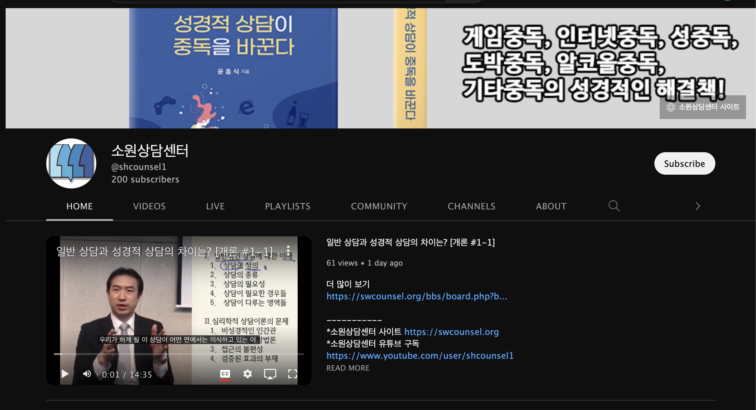Open the PLAYLISTS tab

pyautogui.click(x=288, y=206)
